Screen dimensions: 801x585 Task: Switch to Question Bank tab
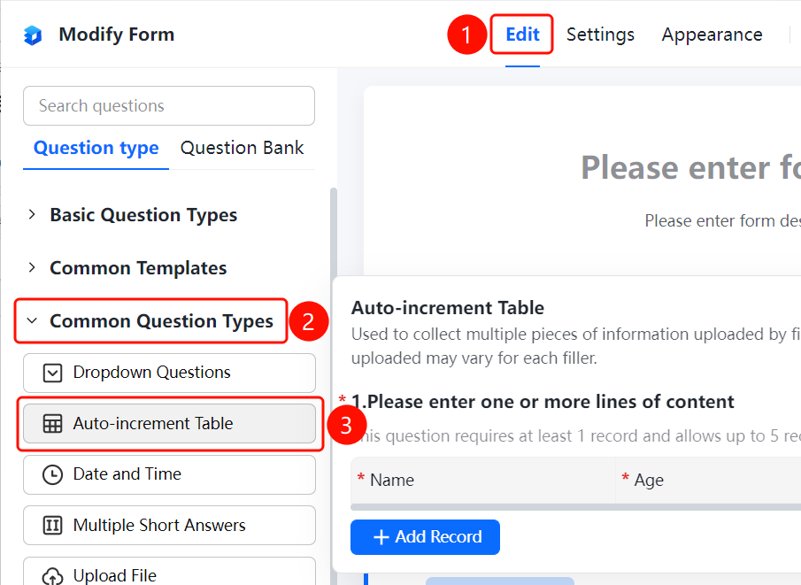pos(242,148)
